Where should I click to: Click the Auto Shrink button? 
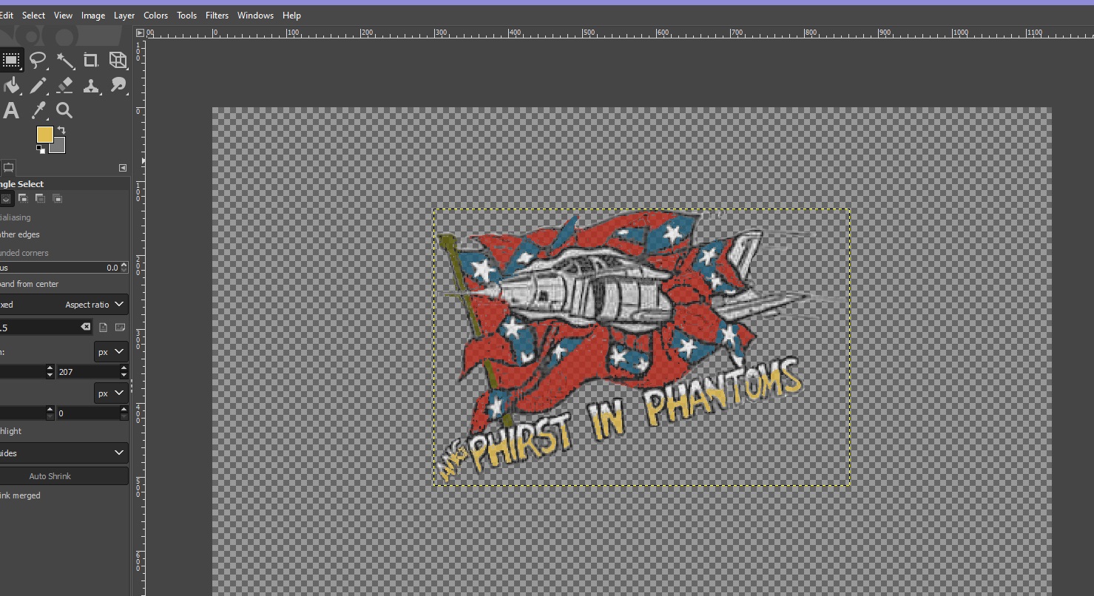pyautogui.click(x=64, y=476)
